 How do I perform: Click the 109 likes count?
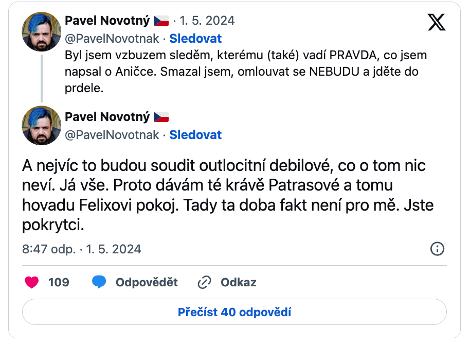click(x=59, y=282)
